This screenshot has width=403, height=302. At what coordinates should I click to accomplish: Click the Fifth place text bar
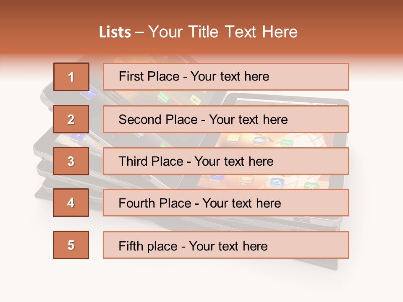pos(226,245)
